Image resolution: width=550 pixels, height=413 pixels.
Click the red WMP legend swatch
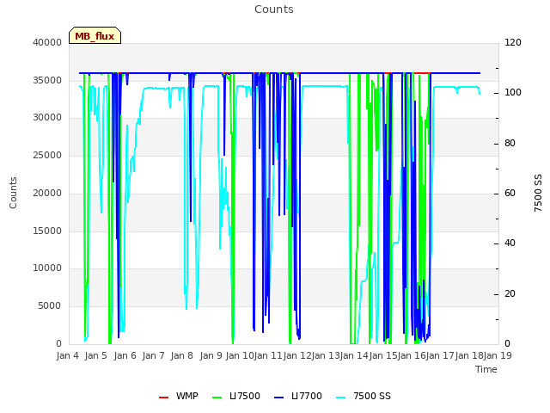pos(164,397)
